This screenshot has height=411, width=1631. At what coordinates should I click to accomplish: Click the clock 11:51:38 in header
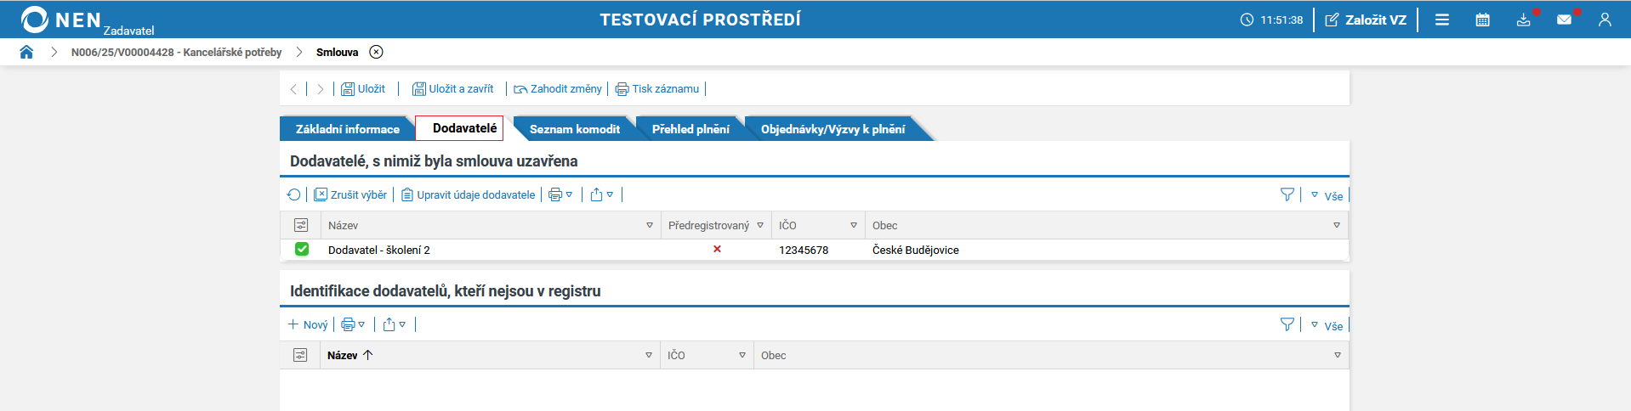1271,20
